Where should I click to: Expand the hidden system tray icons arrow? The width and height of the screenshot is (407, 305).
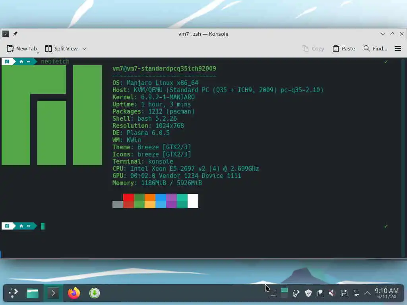pyautogui.click(x=367, y=293)
